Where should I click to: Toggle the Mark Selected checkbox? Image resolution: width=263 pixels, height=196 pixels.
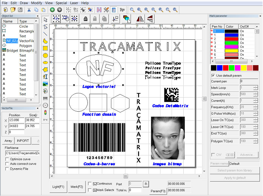point(90,190)
